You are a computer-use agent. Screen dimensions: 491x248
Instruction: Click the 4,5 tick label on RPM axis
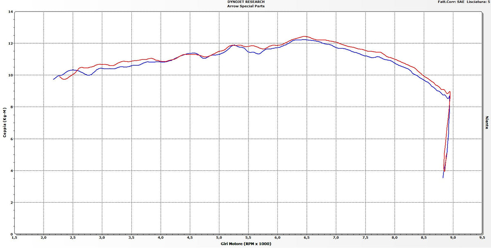pyautogui.click(x=190, y=237)
